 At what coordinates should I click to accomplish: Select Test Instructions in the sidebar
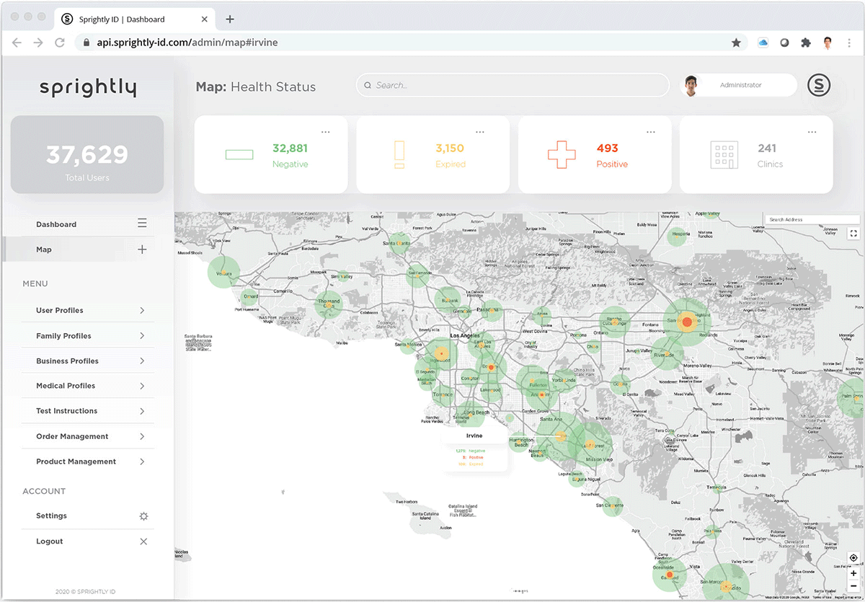(x=66, y=411)
